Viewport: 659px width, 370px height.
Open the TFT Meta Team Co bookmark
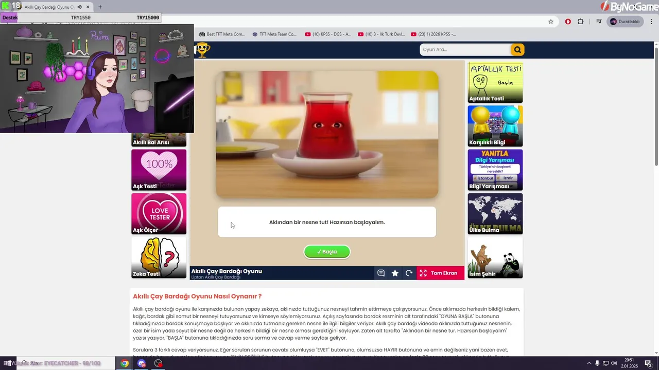tap(275, 34)
